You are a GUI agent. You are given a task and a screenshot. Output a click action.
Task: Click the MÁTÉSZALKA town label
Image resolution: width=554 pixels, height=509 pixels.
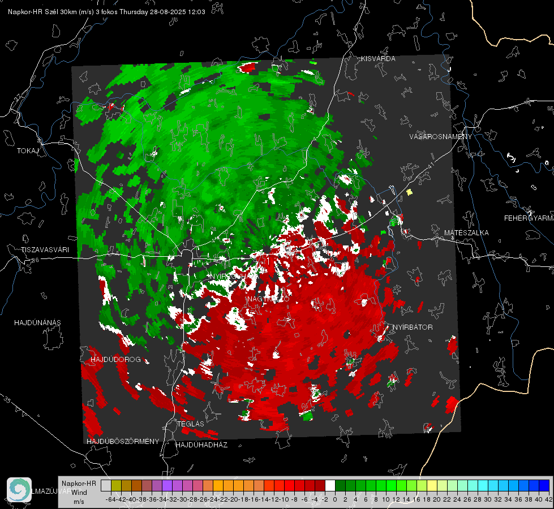(466, 233)
